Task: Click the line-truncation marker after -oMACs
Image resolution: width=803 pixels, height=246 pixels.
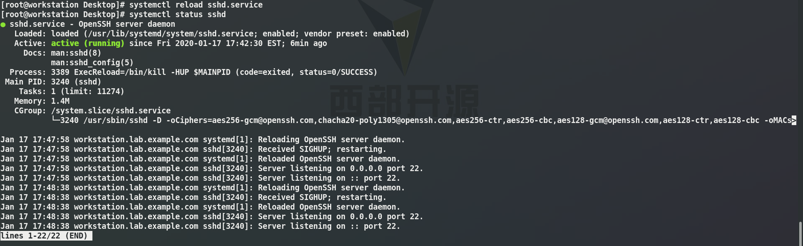Action: tap(794, 120)
